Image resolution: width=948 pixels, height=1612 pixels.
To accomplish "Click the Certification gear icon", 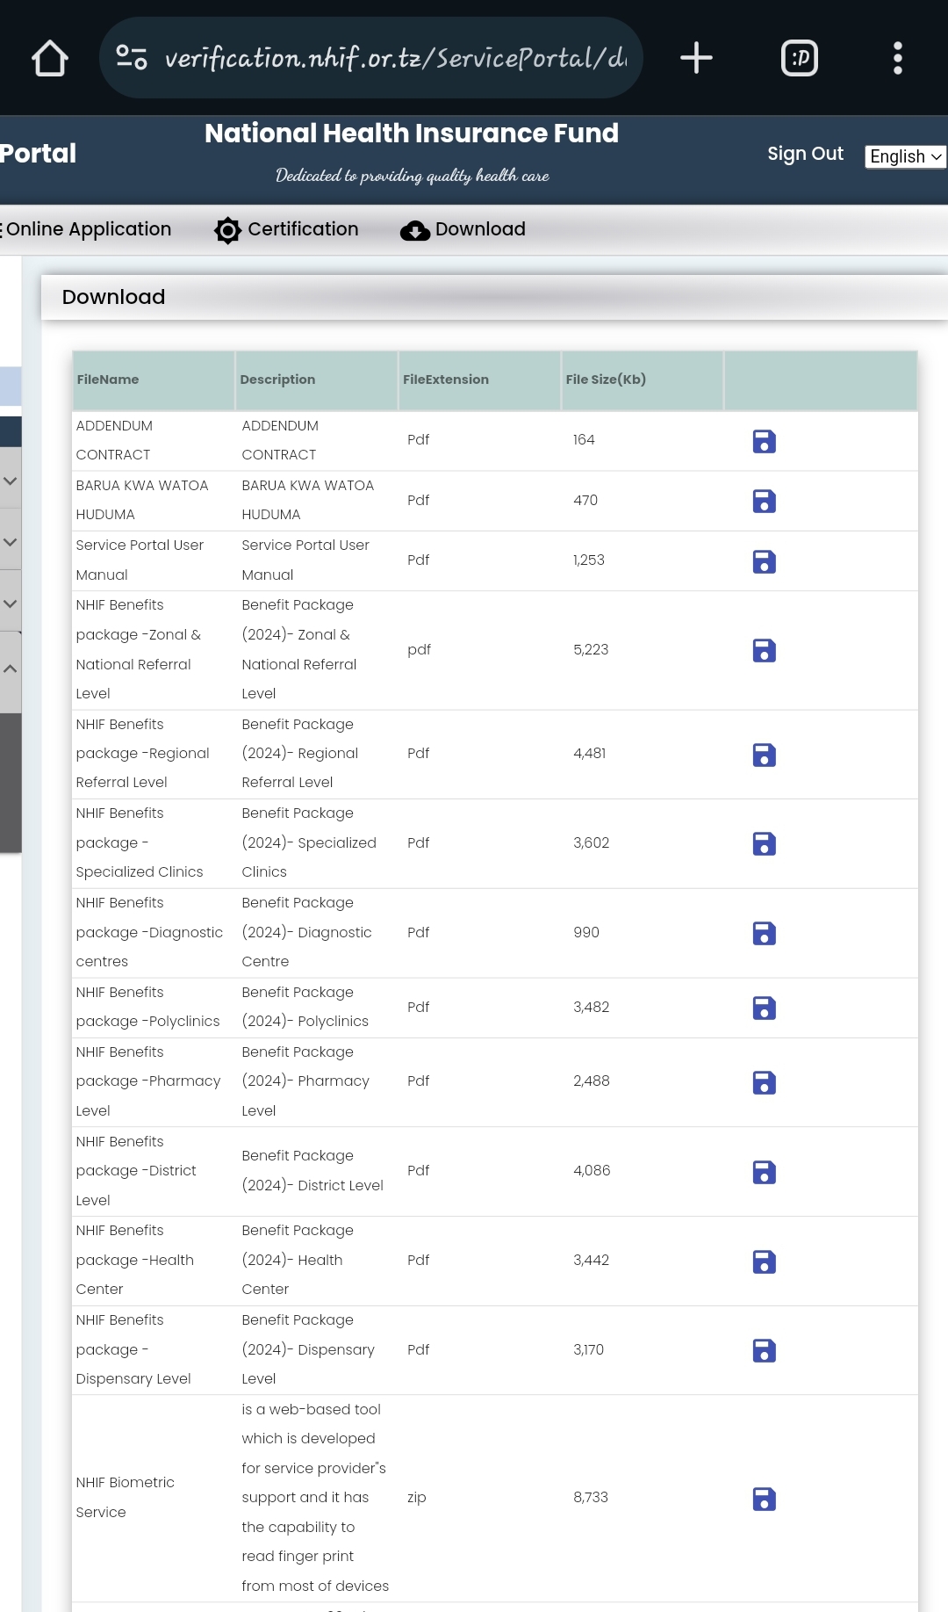I will point(227,230).
